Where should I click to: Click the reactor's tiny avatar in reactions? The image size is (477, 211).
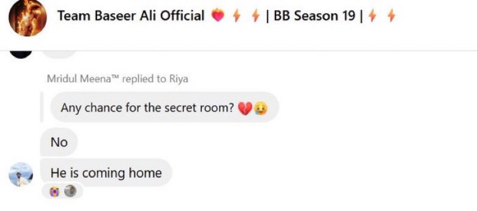70,191
